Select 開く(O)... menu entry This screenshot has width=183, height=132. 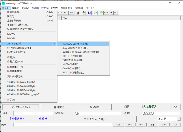[x=29, y=16]
